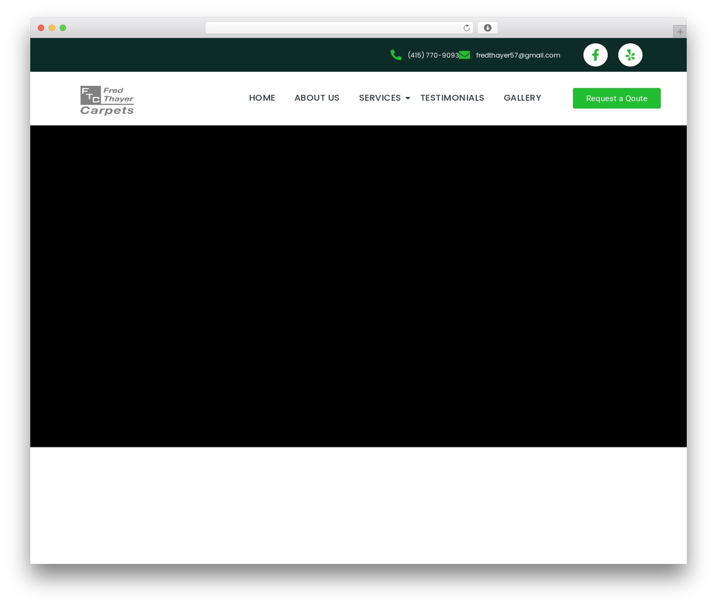
Task: Open the Gallery menu item
Action: coord(522,98)
